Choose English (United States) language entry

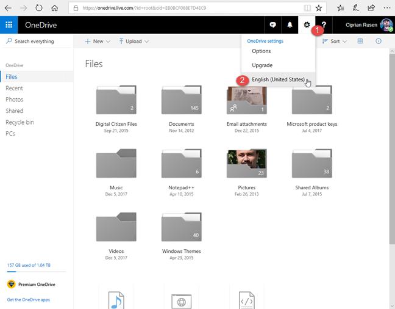pyautogui.click(x=278, y=79)
